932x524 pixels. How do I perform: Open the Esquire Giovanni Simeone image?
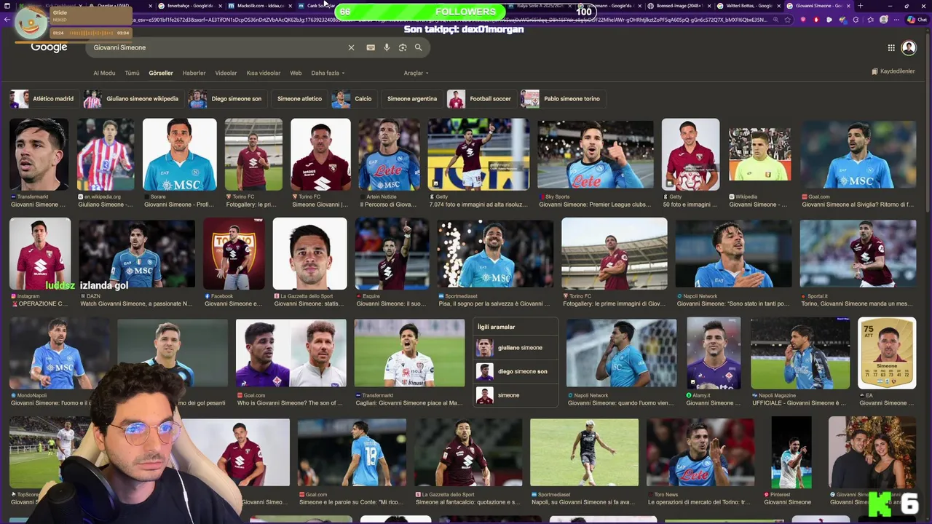click(x=392, y=253)
